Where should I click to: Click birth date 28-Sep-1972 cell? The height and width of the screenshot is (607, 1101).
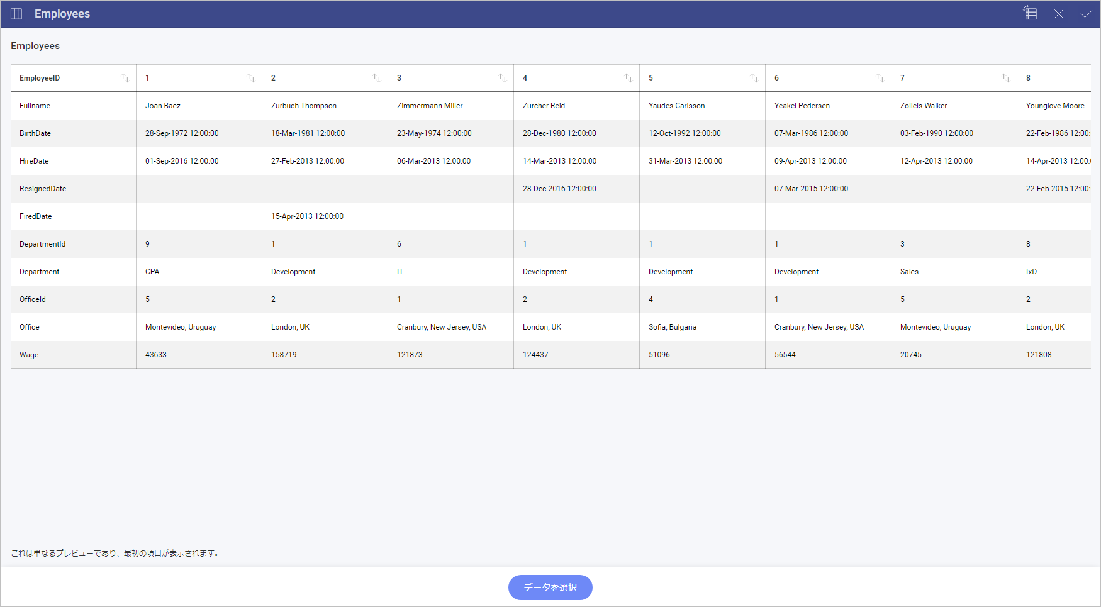[x=199, y=133]
